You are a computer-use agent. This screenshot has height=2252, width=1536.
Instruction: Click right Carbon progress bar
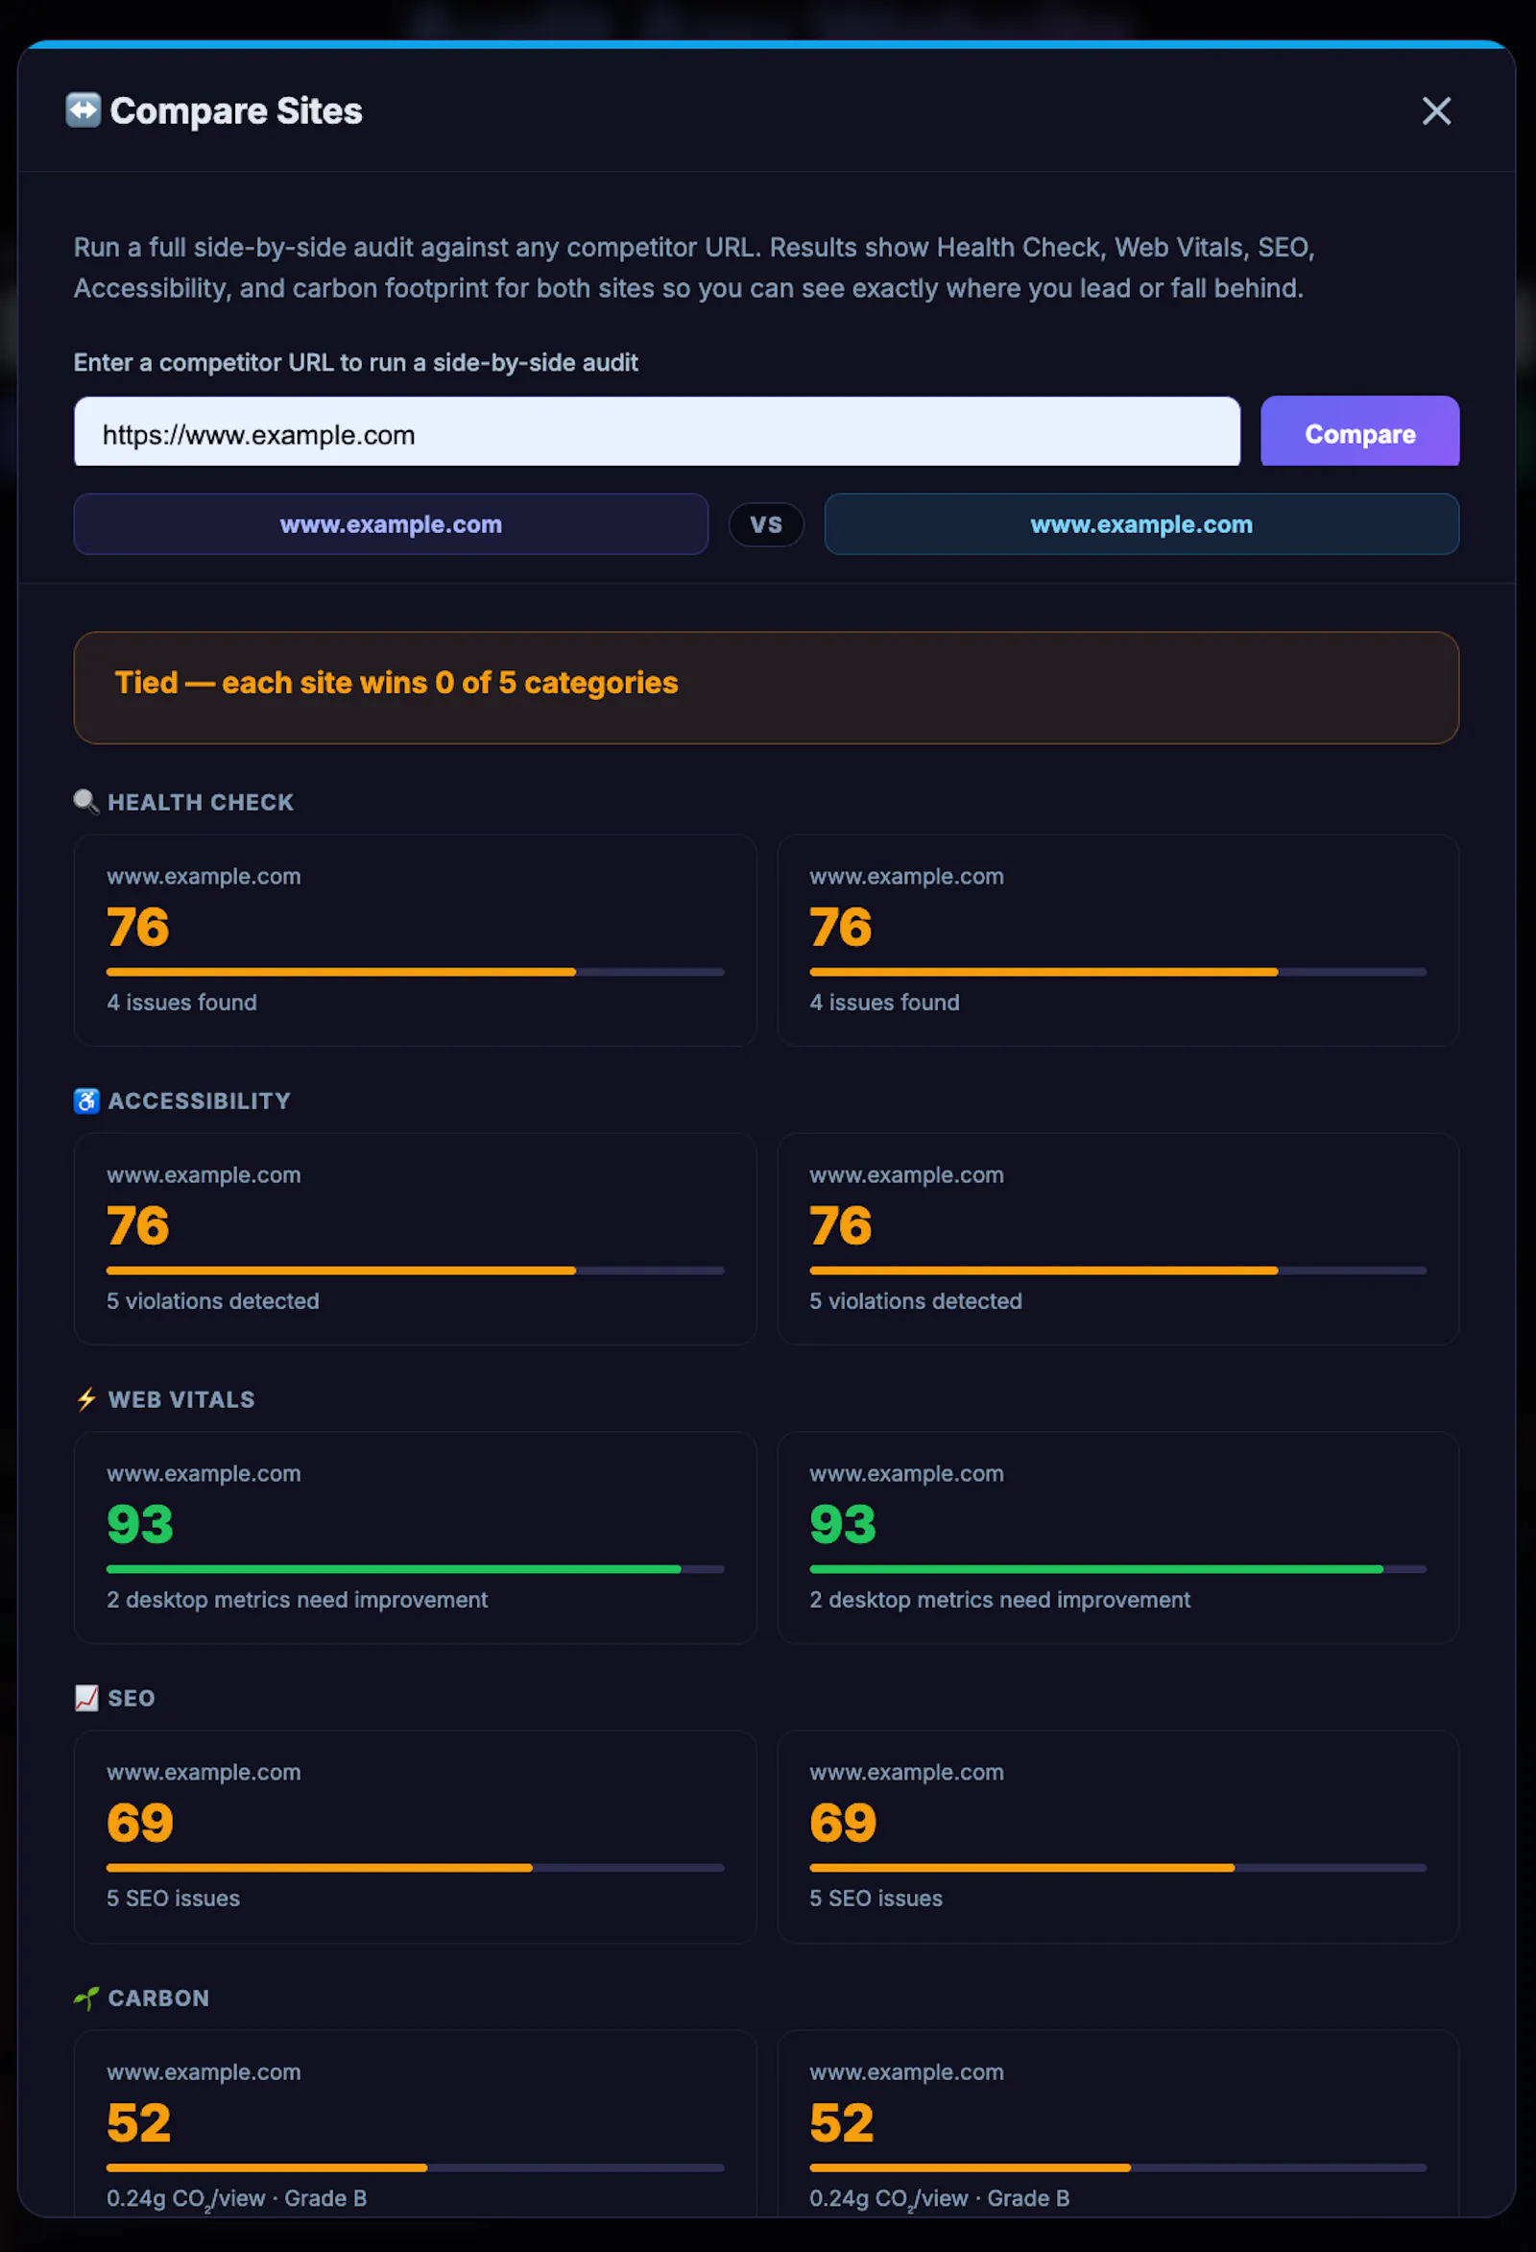click(x=1116, y=2167)
